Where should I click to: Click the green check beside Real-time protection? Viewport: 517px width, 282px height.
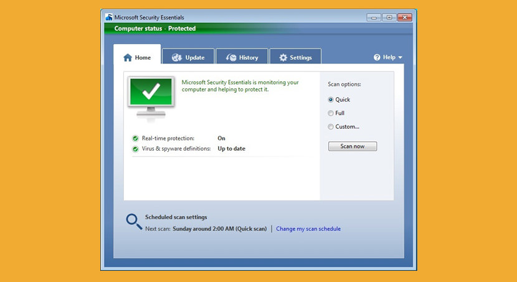pos(135,138)
